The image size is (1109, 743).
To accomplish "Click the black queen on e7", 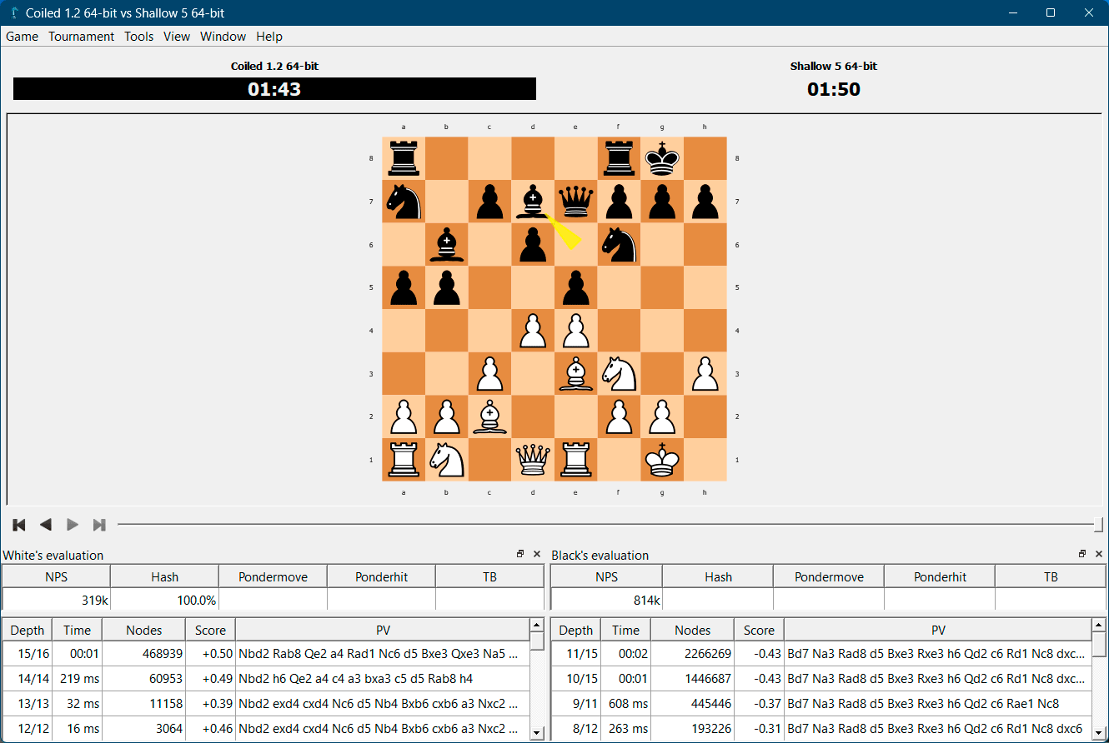I will click(x=576, y=202).
